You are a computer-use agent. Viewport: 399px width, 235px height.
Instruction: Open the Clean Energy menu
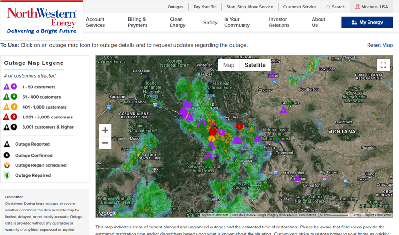pos(178,22)
